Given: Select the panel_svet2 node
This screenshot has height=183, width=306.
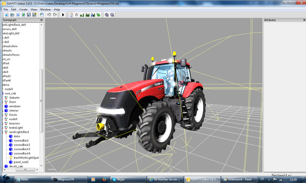Looking at the screenshot, I should (21, 162).
